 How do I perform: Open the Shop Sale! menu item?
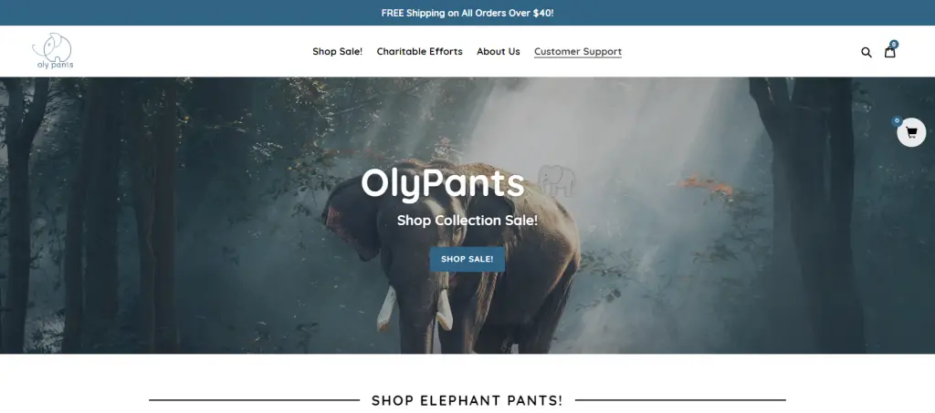pos(338,51)
